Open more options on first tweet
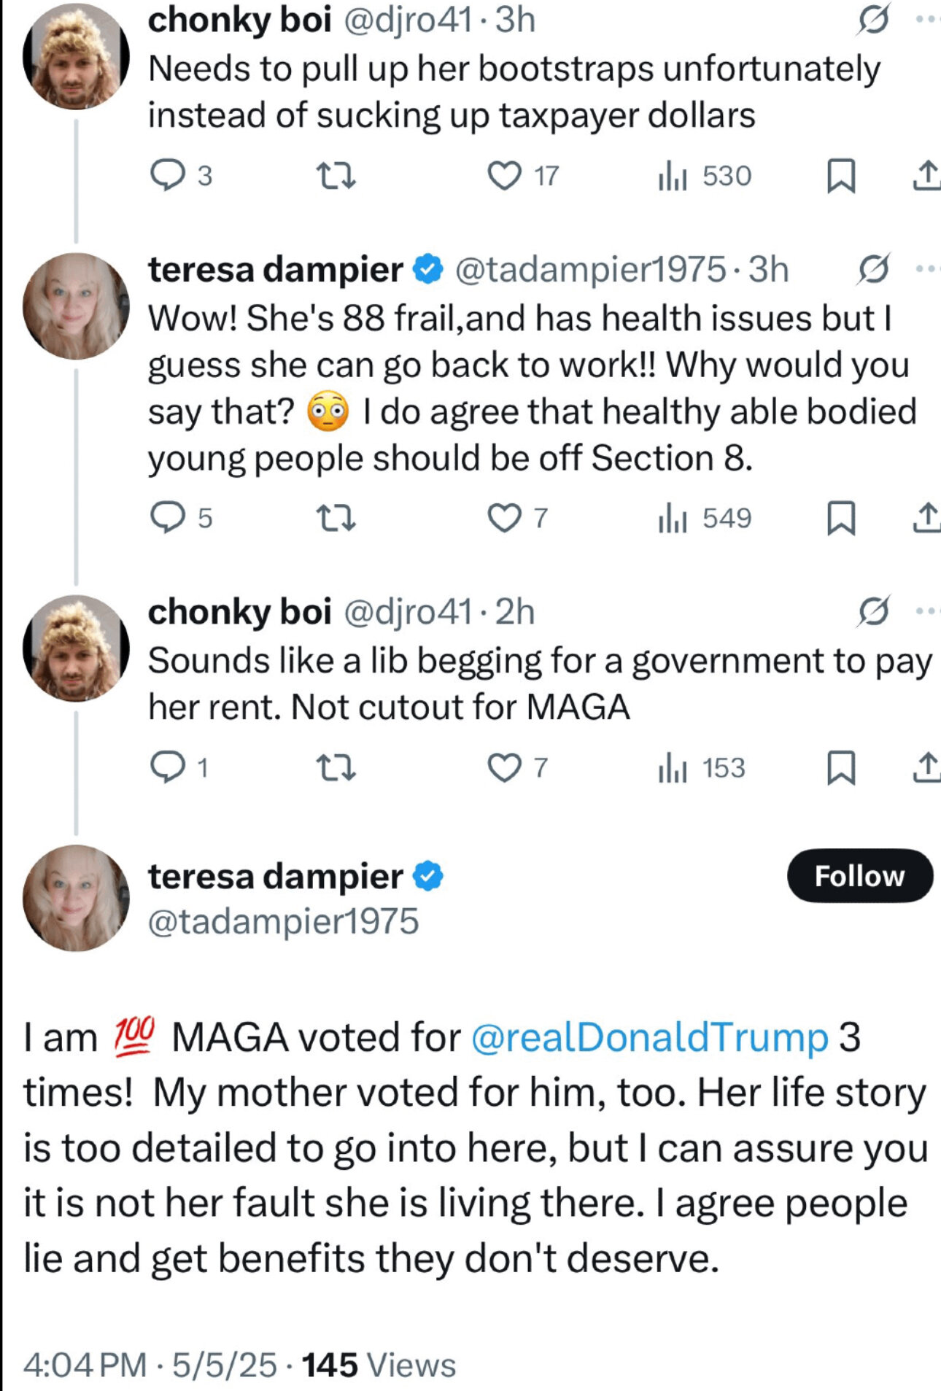The image size is (941, 1391). (927, 20)
